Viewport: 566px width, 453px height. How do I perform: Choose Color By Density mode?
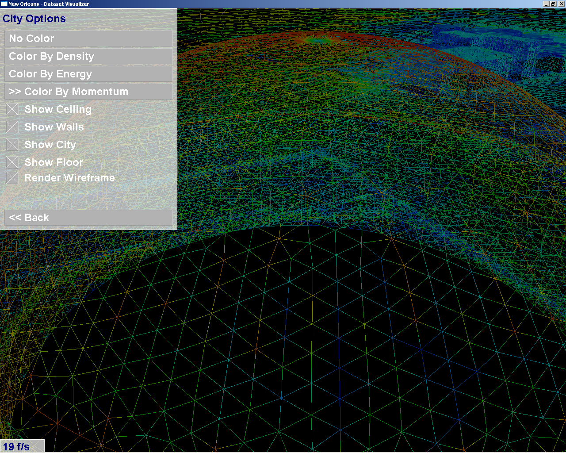(x=88, y=56)
